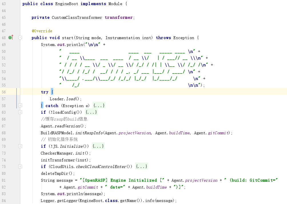This screenshot has height=204, width=287.
Task: Collapse the start method fold toggle
Action: pos(20,38)
